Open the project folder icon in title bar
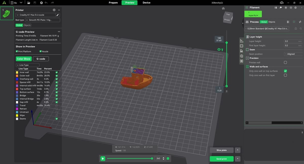Image resolution: width=304 pixels, height=164 pixels. coord(29,3)
